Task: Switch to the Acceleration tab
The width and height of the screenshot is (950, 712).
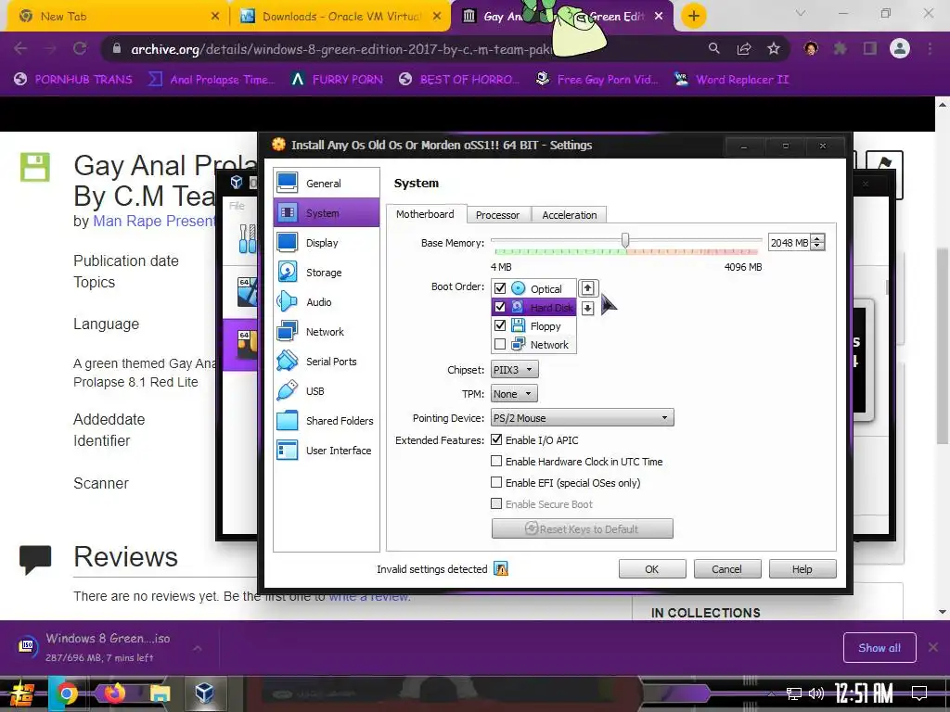Action: click(569, 215)
